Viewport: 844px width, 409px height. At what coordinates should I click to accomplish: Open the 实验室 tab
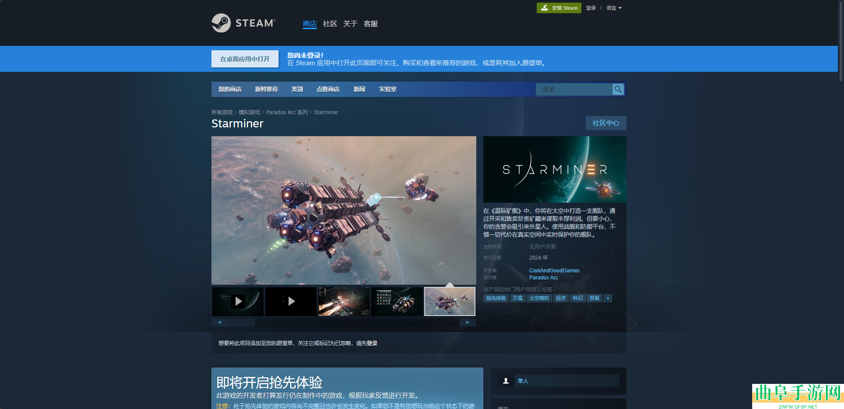[x=388, y=89]
